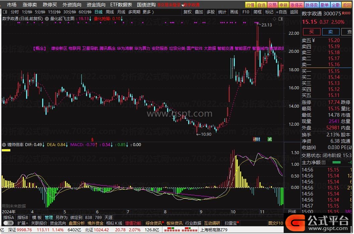Click the 叠加 overlay toolbar item
Viewport: 354px width, 234px height.
click(x=199, y=12)
